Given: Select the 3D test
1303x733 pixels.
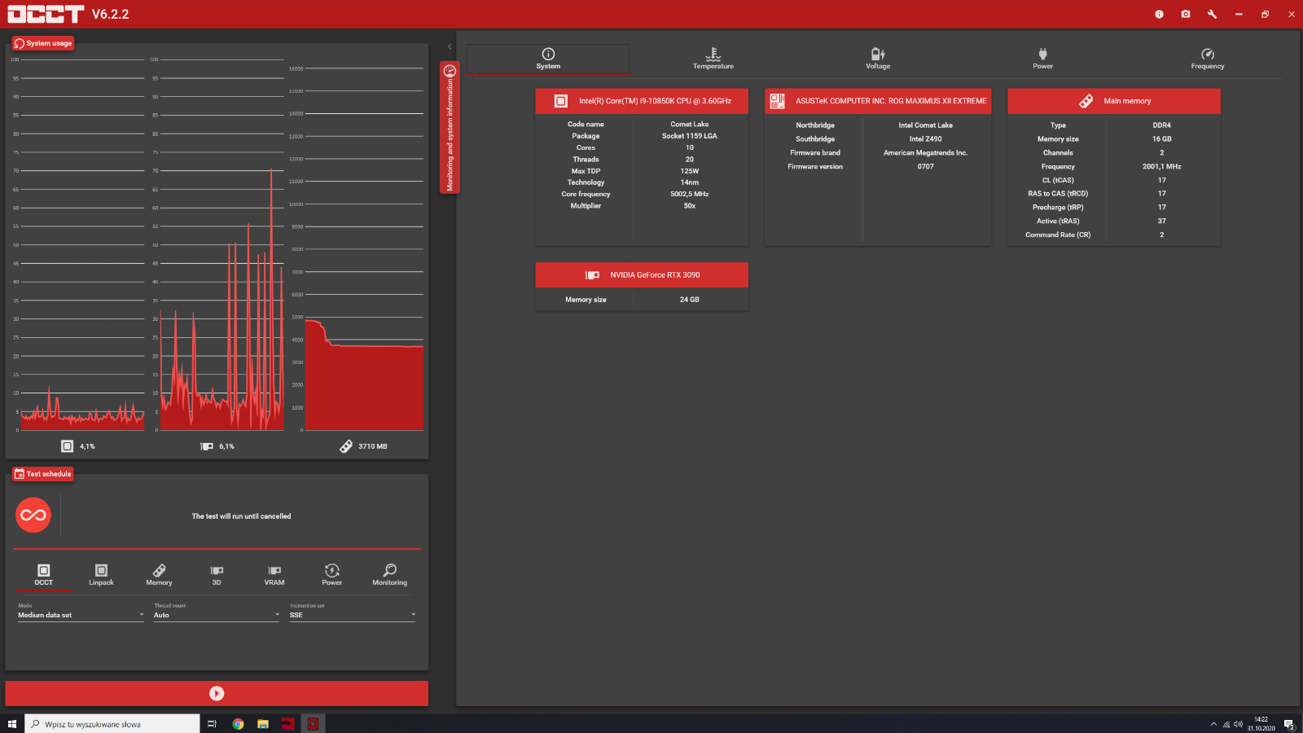Looking at the screenshot, I should click(217, 575).
